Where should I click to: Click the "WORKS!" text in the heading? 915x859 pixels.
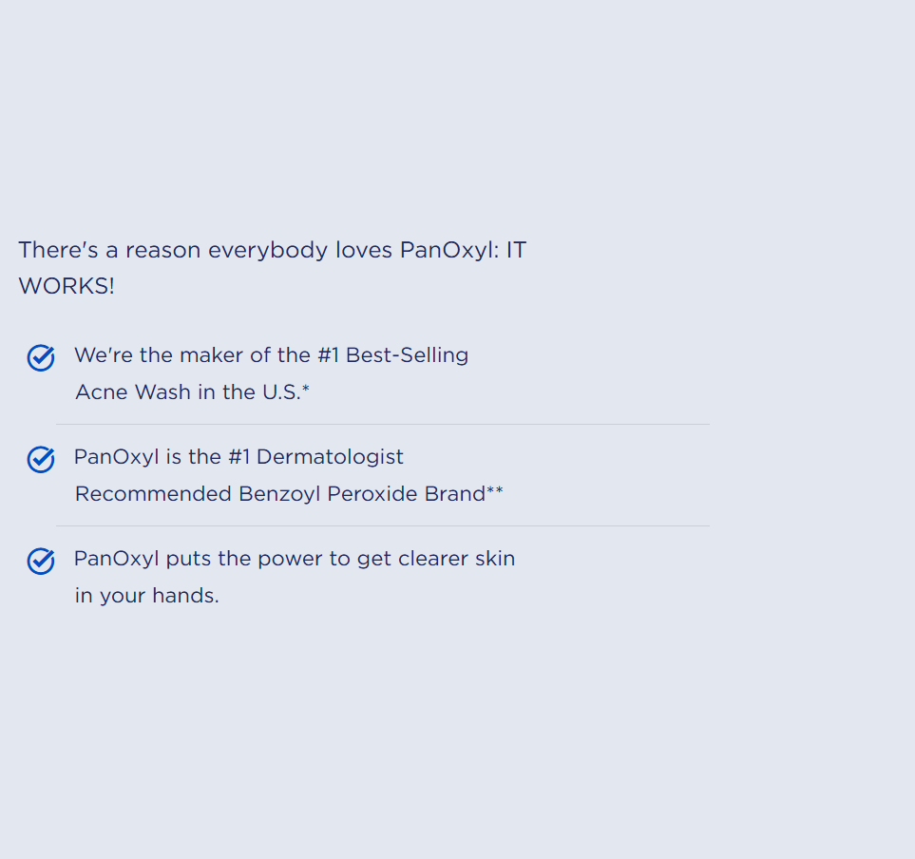coord(67,286)
